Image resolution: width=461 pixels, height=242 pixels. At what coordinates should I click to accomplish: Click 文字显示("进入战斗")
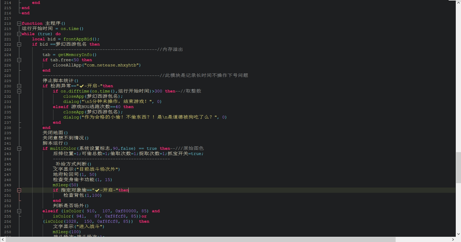(x=79, y=227)
